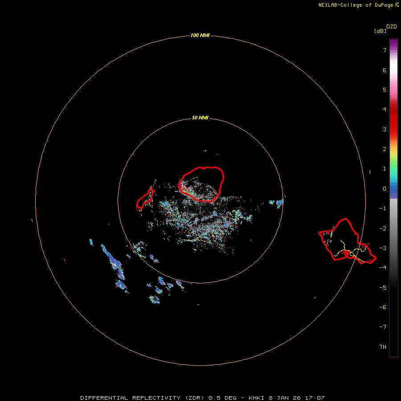
Task: Select the 100 NMI range ring label
Action: (x=200, y=35)
